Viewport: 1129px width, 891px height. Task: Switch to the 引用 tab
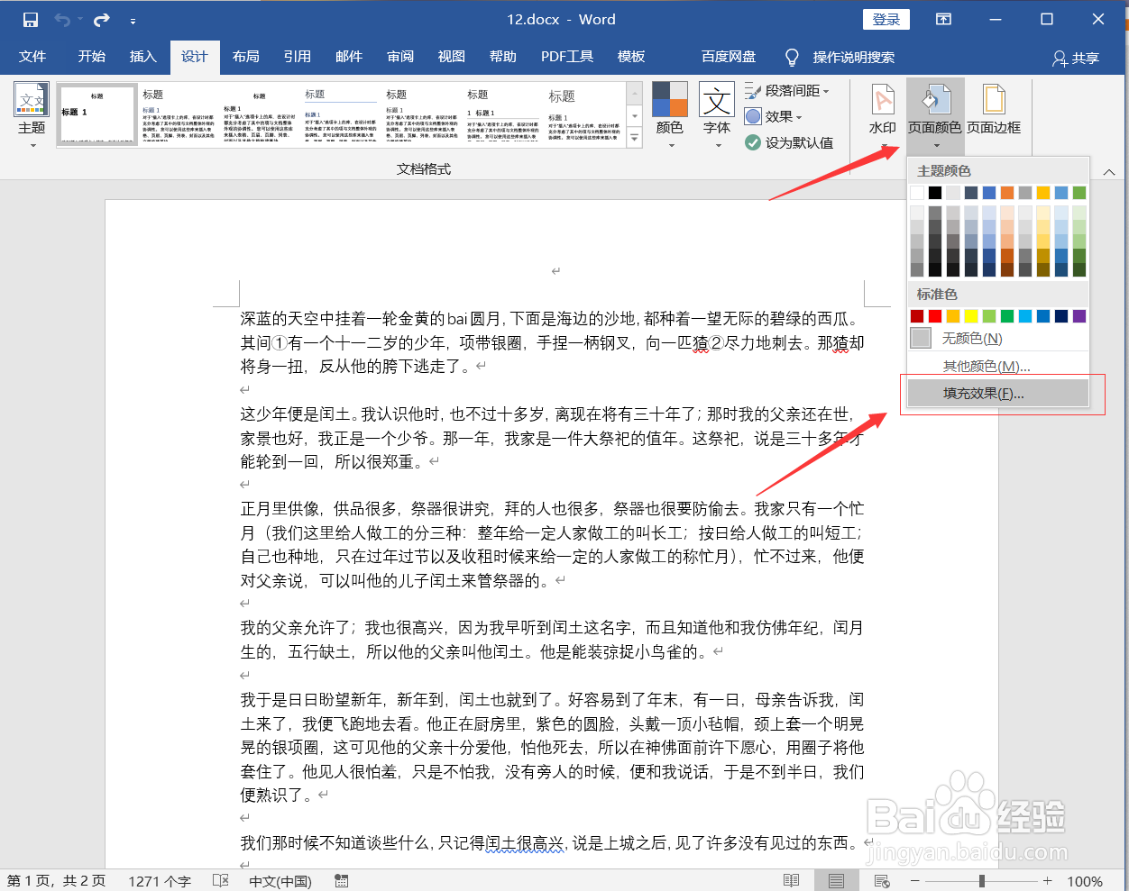click(298, 57)
